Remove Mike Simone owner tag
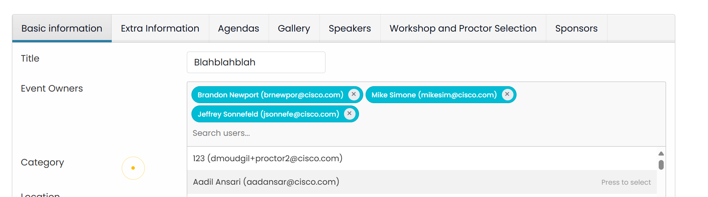This screenshot has width=708, height=197. (507, 94)
